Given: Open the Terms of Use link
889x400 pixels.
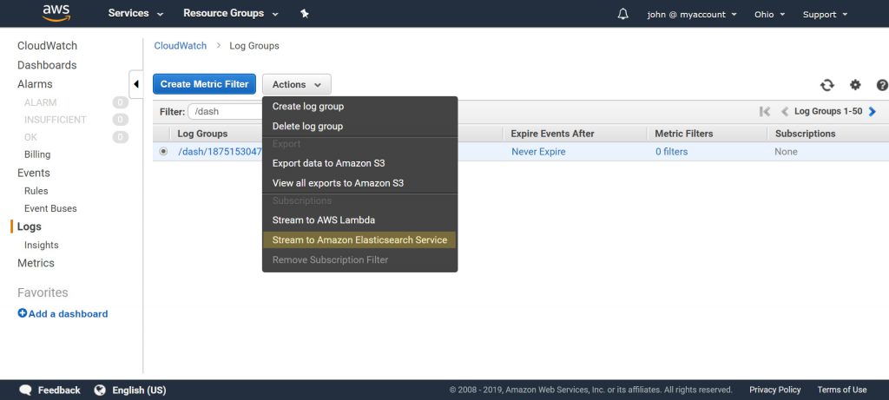Looking at the screenshot, I should [841, 390].
